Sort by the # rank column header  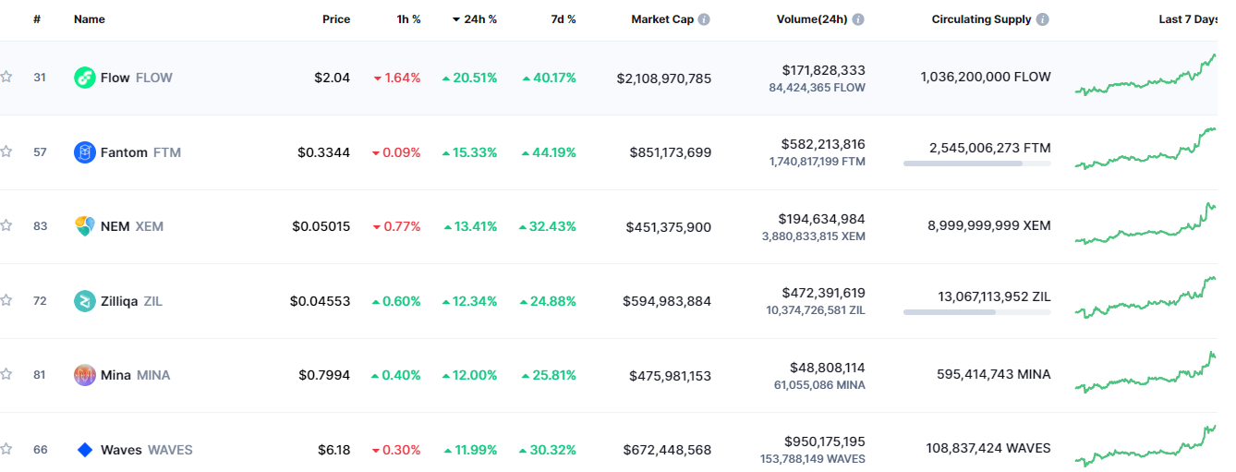click(x=37, y=19)
